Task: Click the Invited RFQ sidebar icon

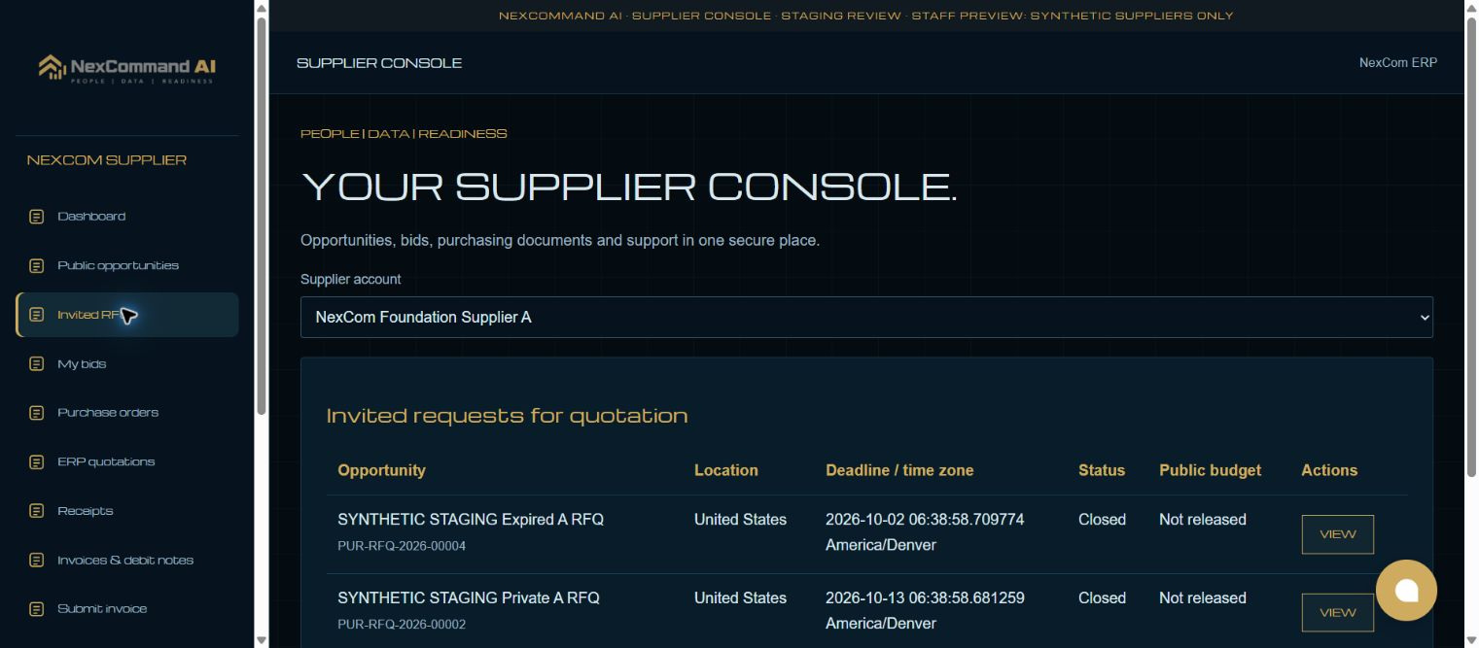Action: [x=37, y=315]
